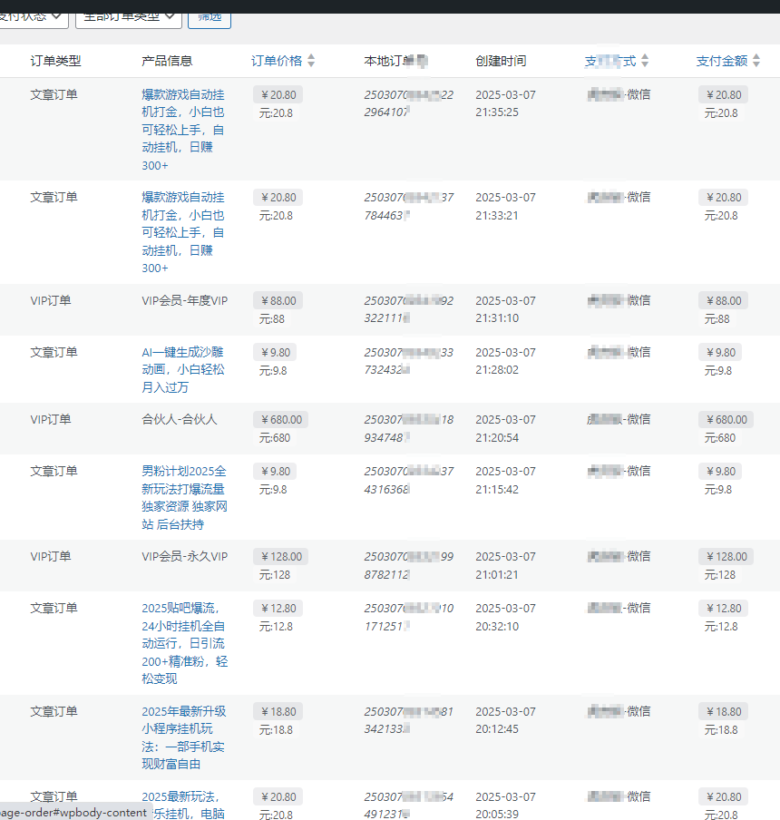The image size is (780, 820).
Task: Open the 2025年最新升级小程序挂机玩法 product link
Action: [x=183, y=737]
